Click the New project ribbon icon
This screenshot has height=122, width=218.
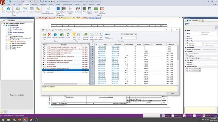click(x=3, y=9)
